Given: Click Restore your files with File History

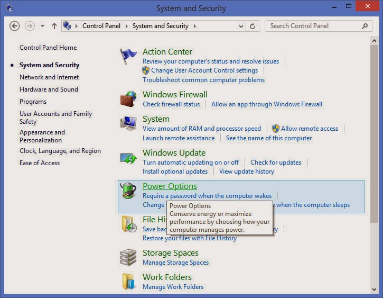Looking at the screenshot, I should point(190,238).
